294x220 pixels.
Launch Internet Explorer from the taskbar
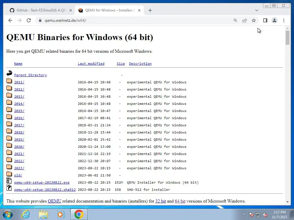tap(26, 214)
